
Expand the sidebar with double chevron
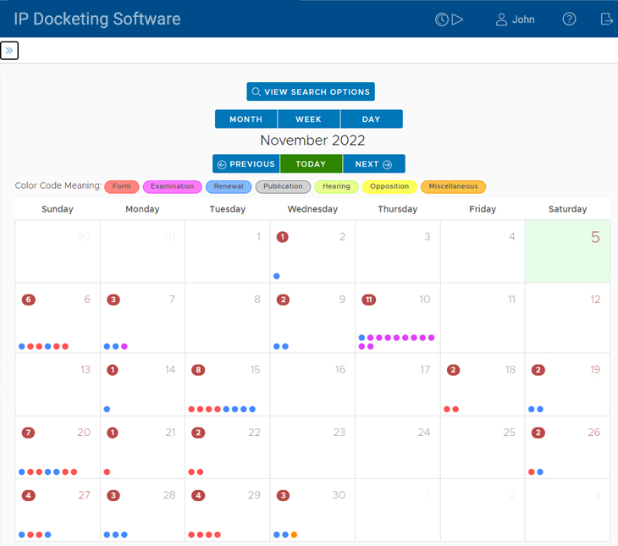pyautogui.click(x=9, y=51)
